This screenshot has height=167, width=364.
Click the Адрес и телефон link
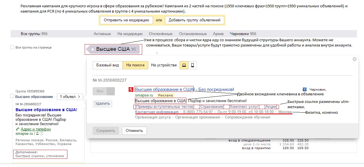(36, 129)
